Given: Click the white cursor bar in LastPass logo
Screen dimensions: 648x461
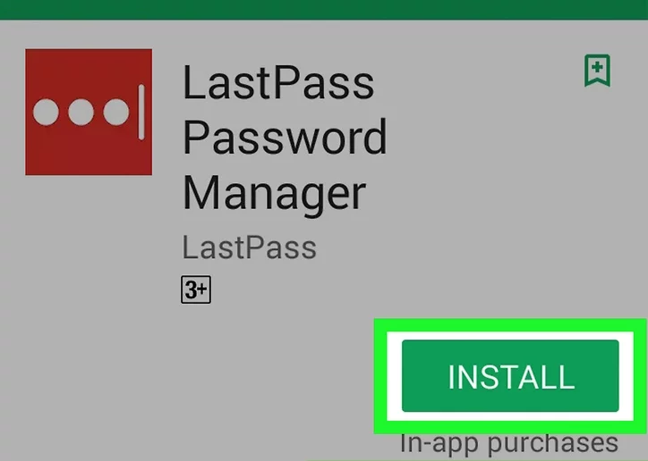Looking at the screenshot, I should pos(141,113).
